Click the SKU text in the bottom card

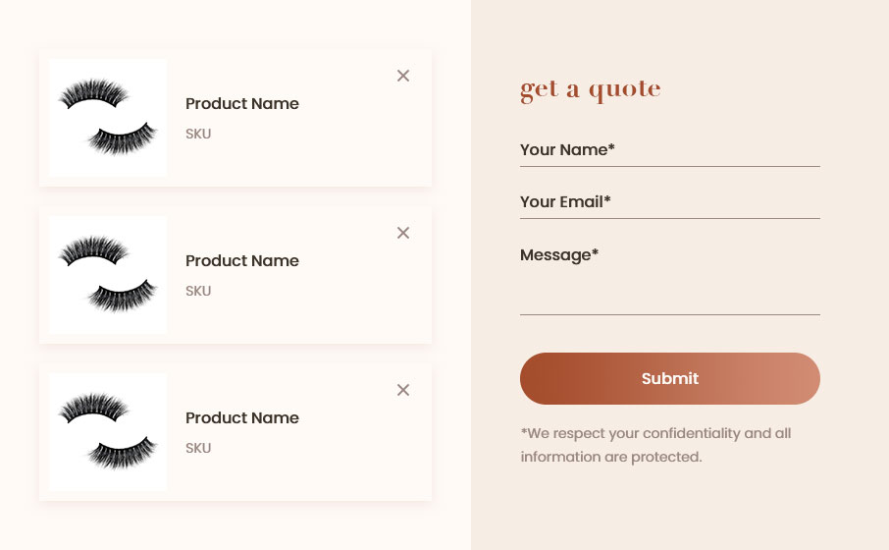pyautogui.click(x=198, y=449)
